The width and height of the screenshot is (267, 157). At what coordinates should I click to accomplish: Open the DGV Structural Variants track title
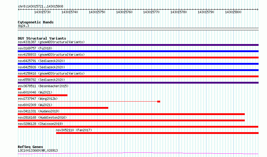point(42,38)
